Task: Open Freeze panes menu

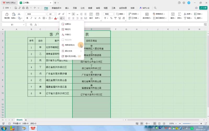Action: tap(198, 14)
